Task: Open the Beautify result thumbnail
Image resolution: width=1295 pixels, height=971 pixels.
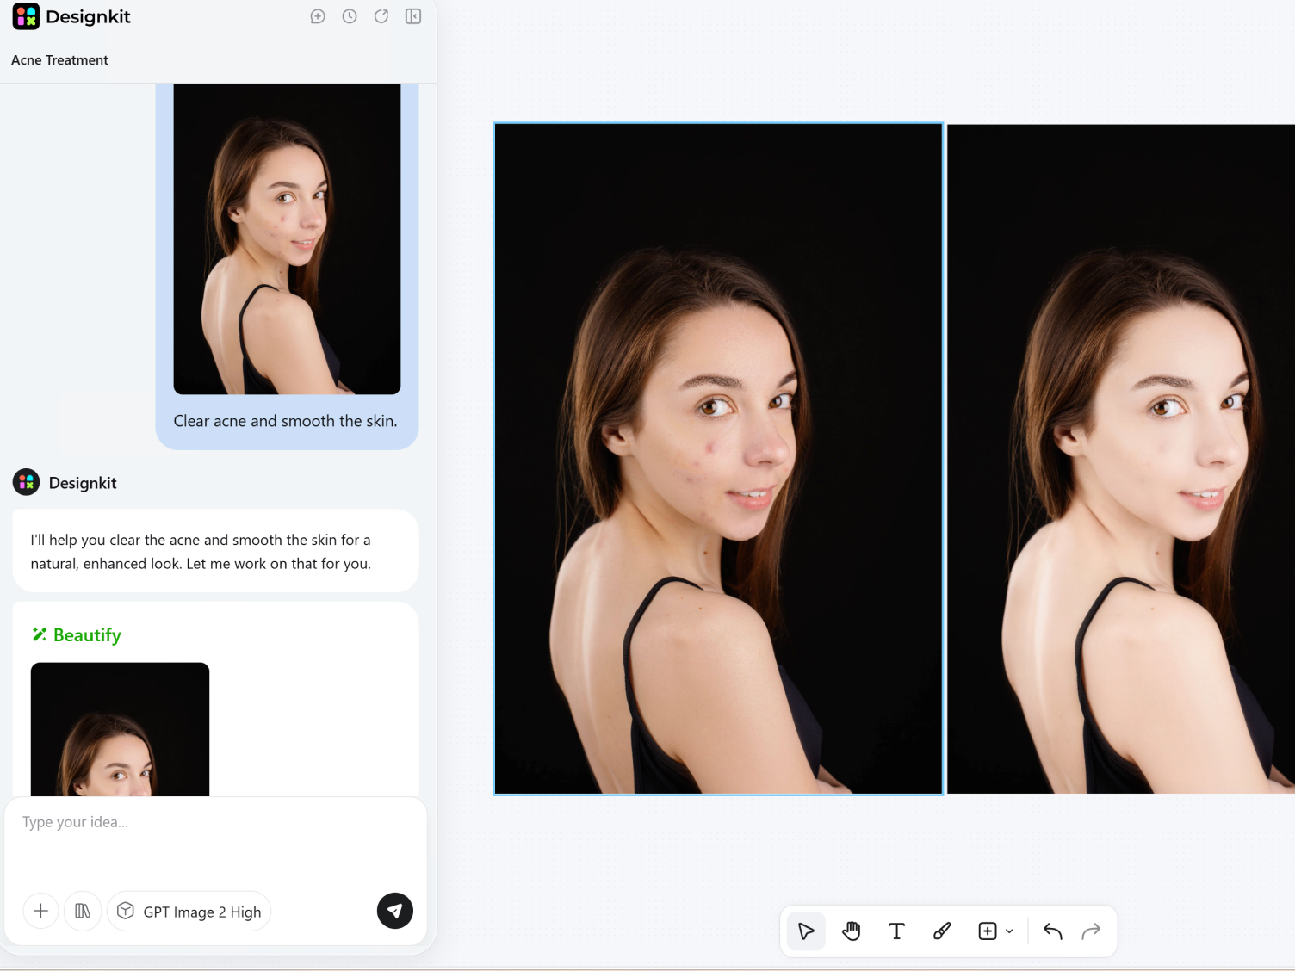Action: pyautogui.click(x=120, y=729)
